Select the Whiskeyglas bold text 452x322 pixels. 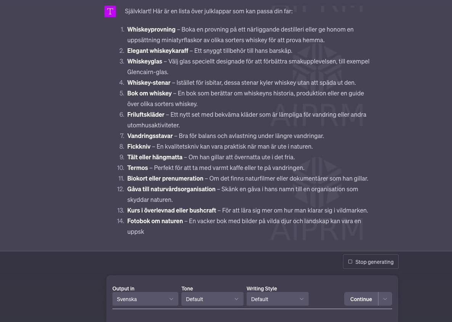click(x=145, y=61)
